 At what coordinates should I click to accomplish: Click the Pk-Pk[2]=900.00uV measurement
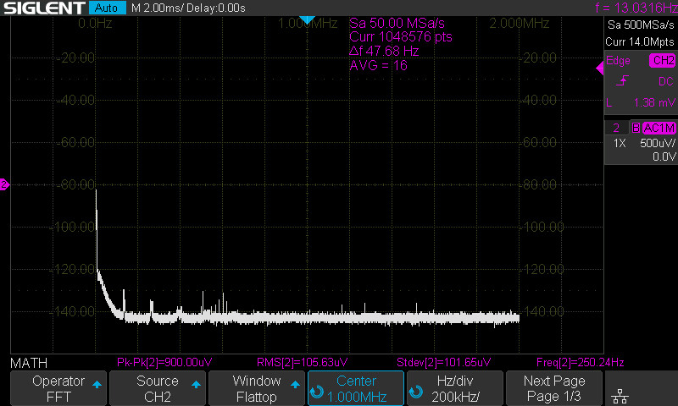point(164,362)
